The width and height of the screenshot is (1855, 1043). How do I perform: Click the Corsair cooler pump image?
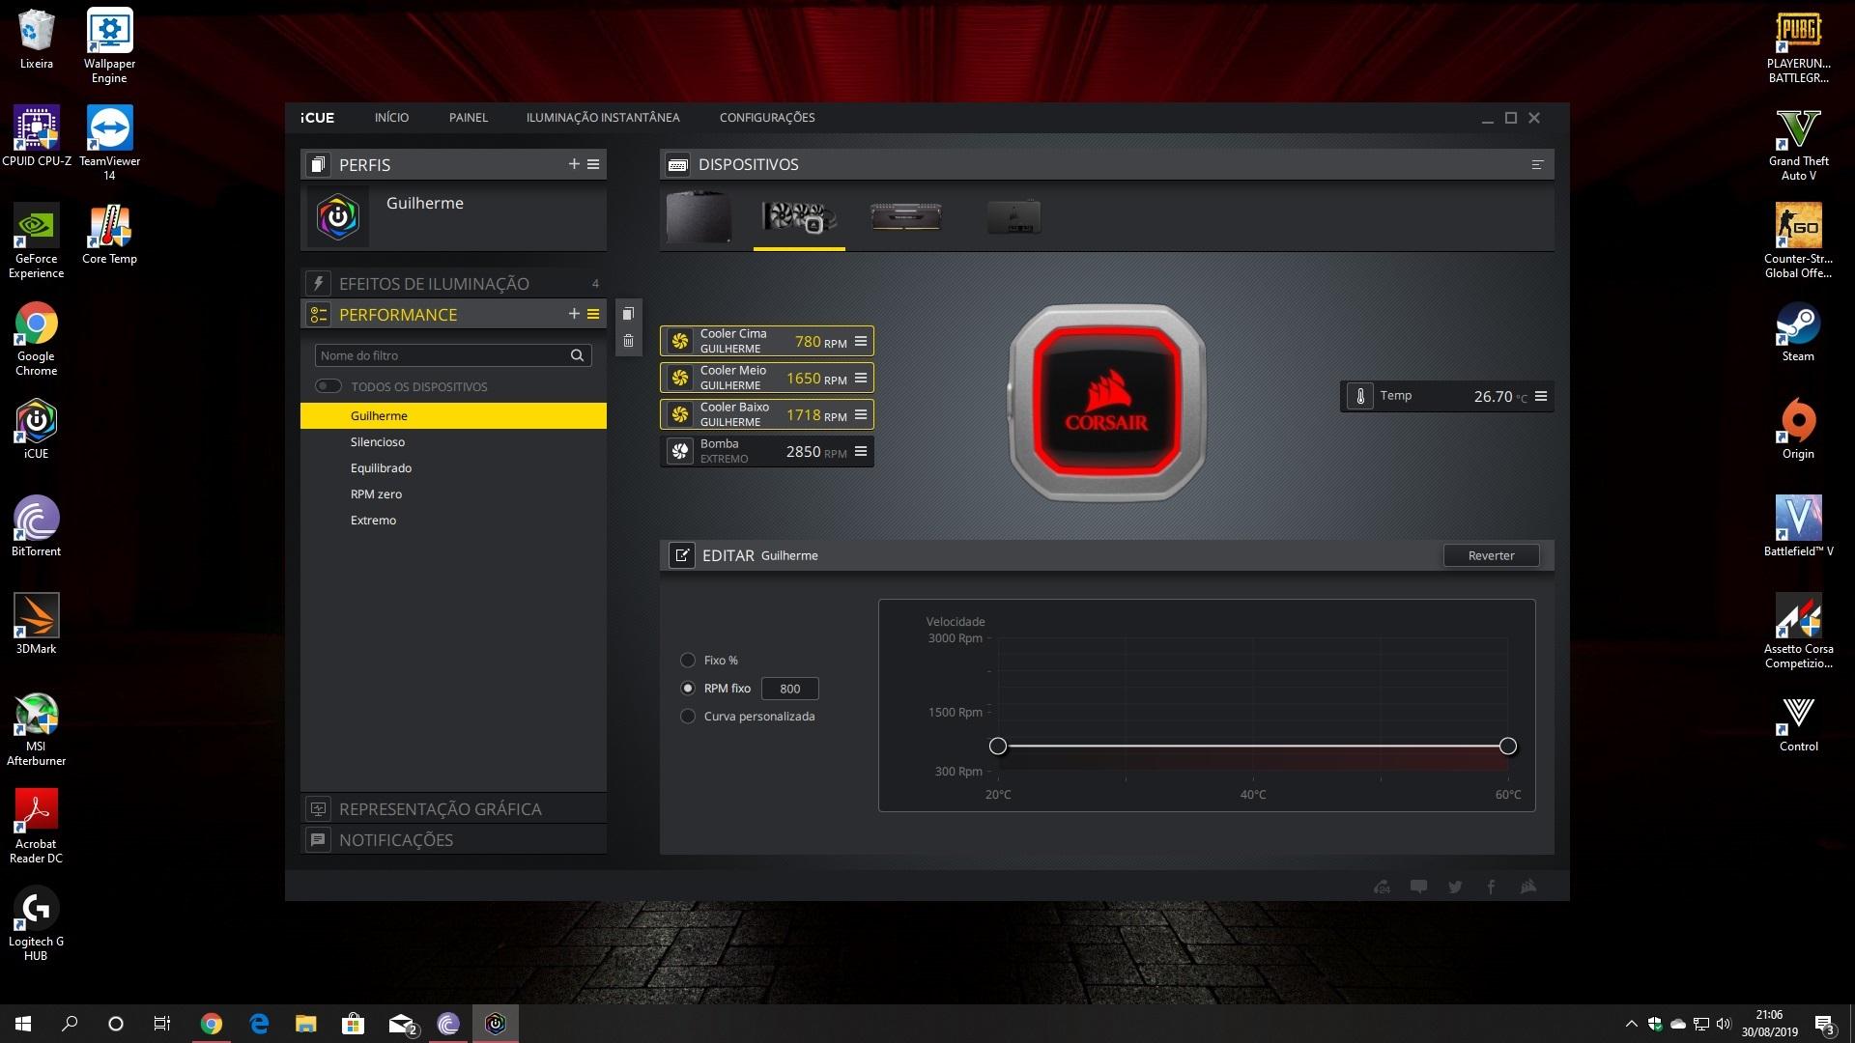tap(1107, 403)
